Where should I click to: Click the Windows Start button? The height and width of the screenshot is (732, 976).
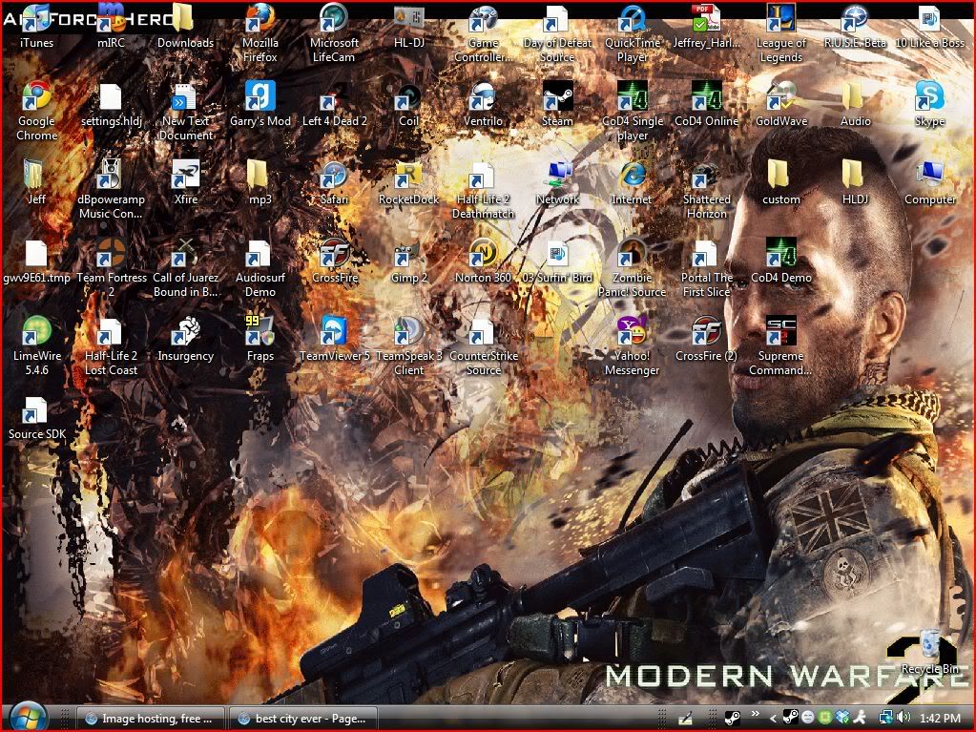(x=27, y=717)
